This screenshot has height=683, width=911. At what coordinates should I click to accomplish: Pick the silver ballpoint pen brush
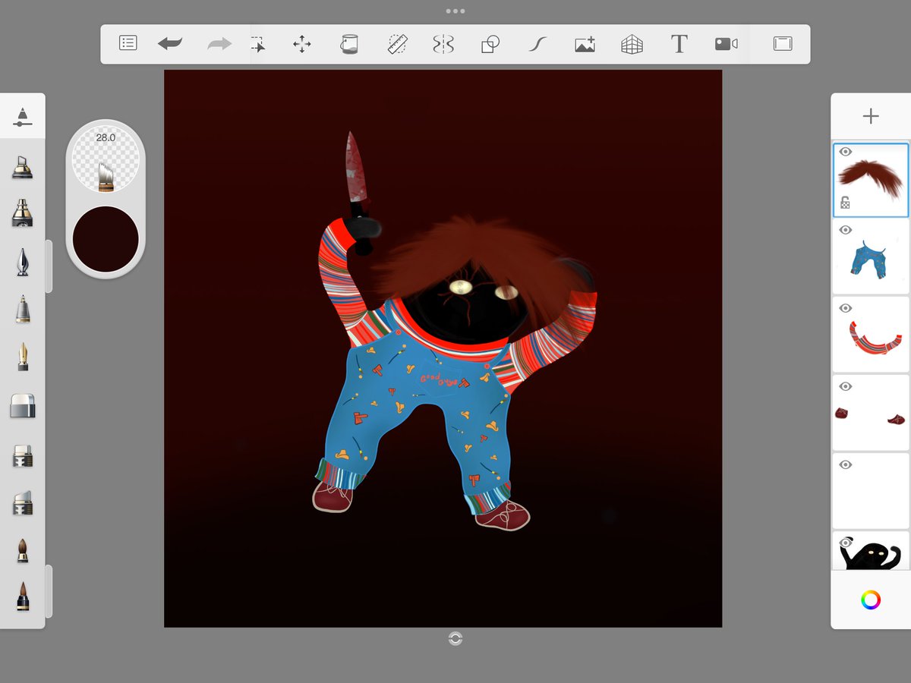pos(23,309)
